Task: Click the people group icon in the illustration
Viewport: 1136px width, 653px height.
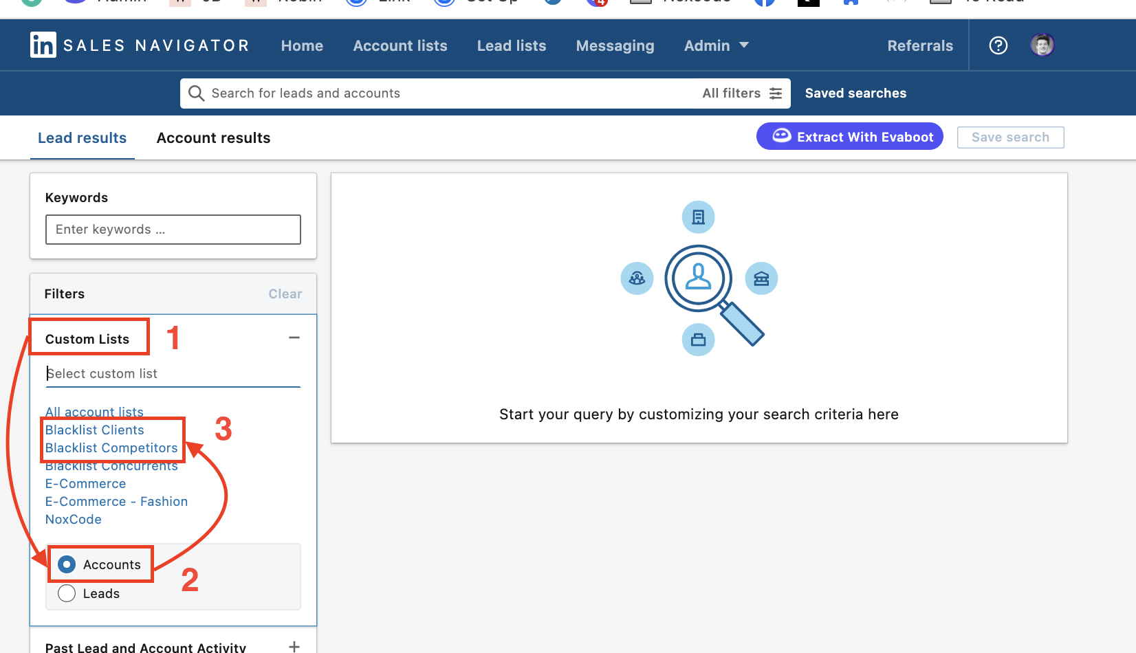Action: tap(637, 278)
